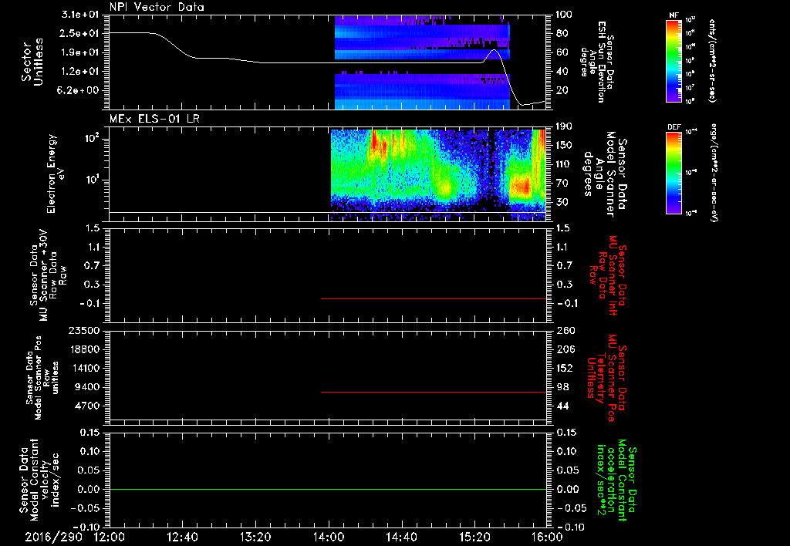The image size is (790, 546).
Task: Click the "Sector Unitless" axis label
Action: coord(32,62)
